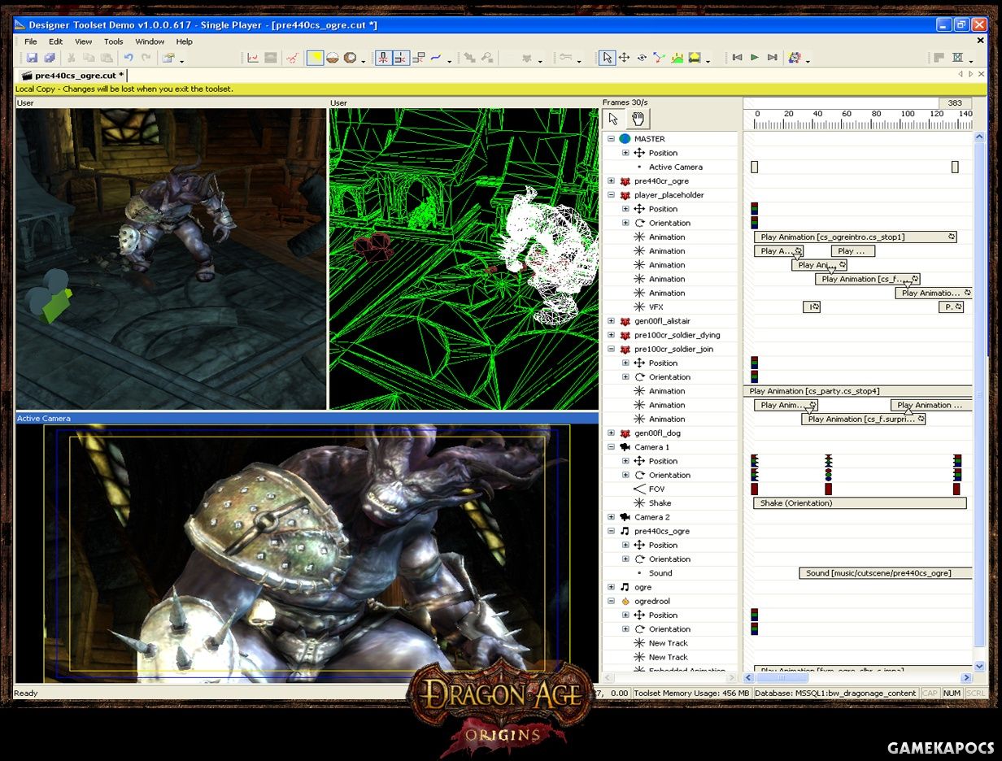Click the curve graph editor icon
This screenshot has height=761, width=1002.
(253, 58)
